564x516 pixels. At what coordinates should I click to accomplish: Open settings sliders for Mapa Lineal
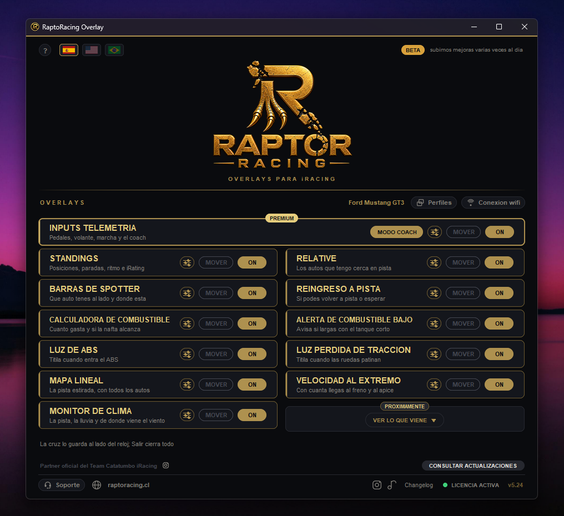(x=187, y=385)
